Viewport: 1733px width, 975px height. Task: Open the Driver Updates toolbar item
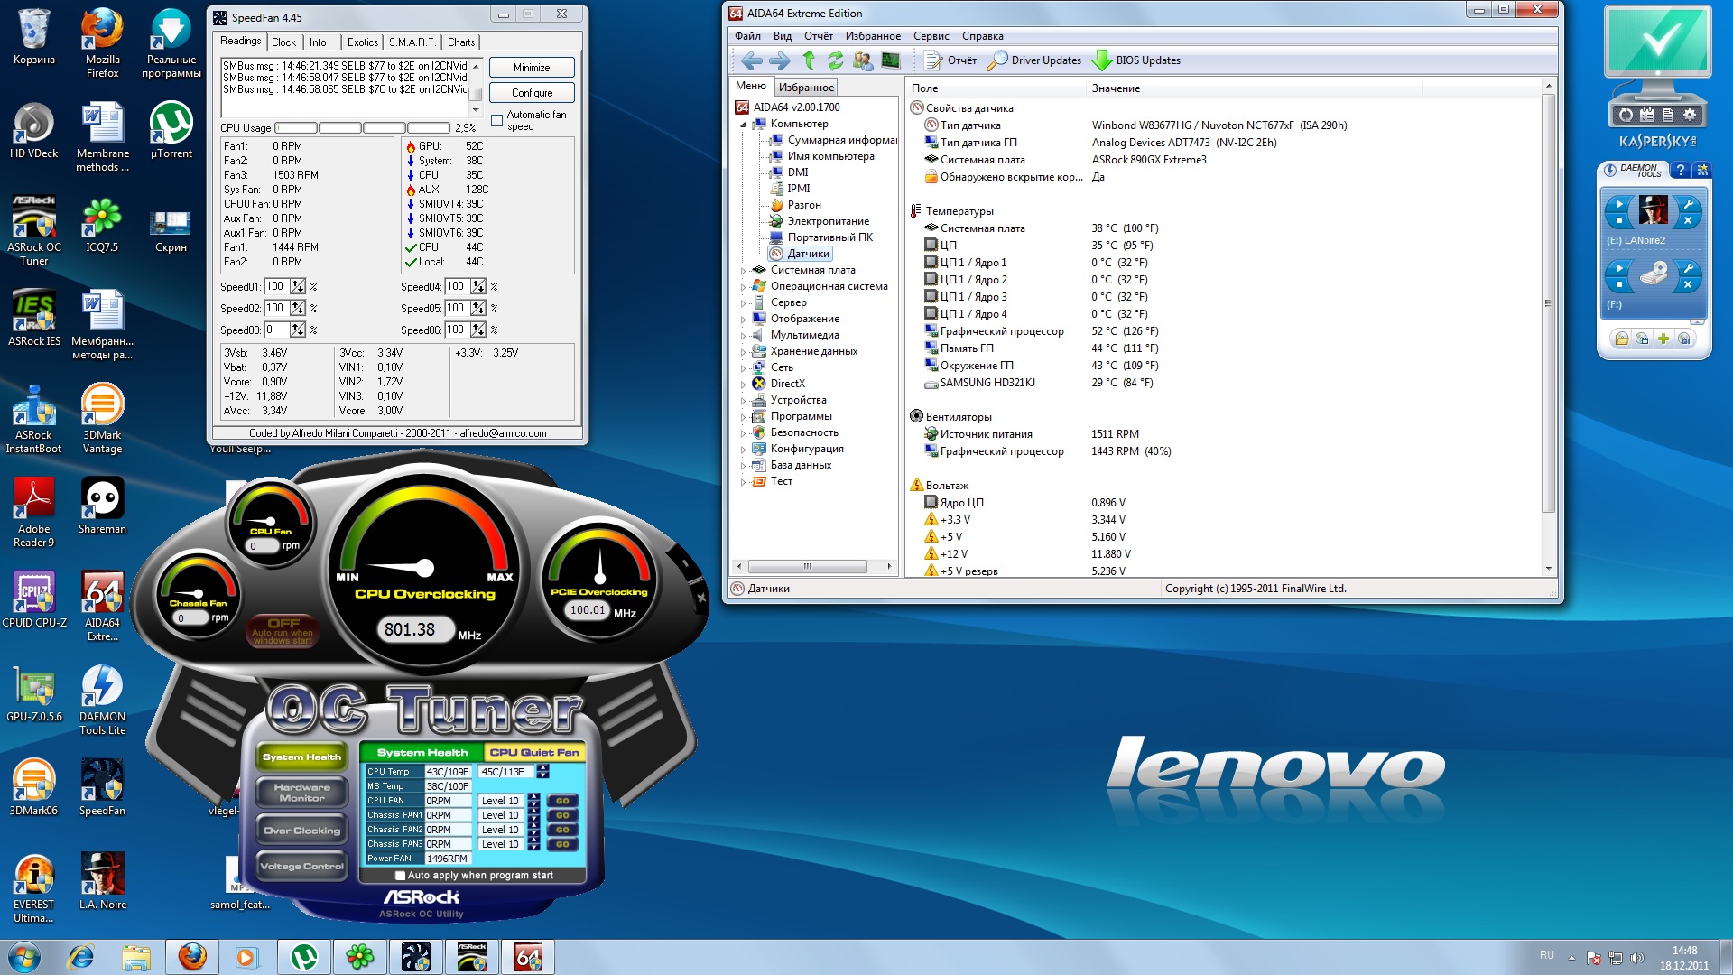1034,60
